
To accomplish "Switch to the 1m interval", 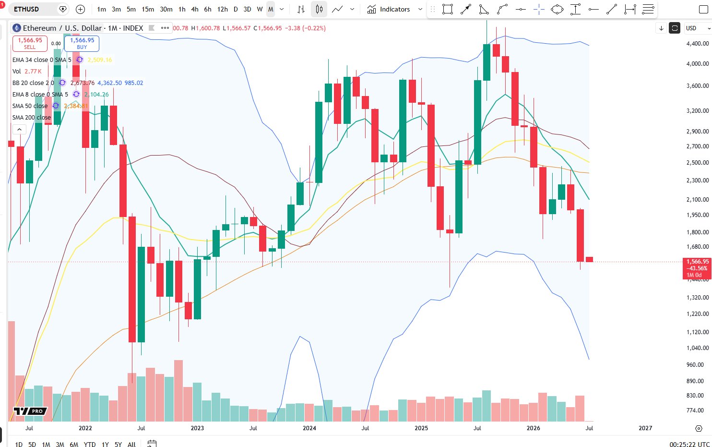I will pos(102,9).
